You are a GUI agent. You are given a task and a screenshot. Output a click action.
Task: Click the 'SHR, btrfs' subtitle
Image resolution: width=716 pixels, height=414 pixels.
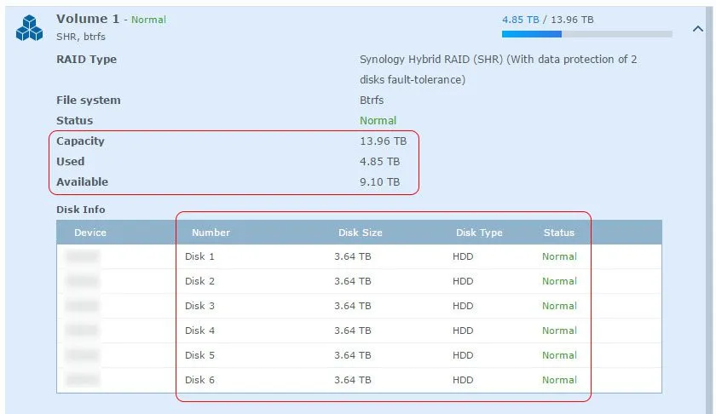pyautogui.click(x=81, y=37)
